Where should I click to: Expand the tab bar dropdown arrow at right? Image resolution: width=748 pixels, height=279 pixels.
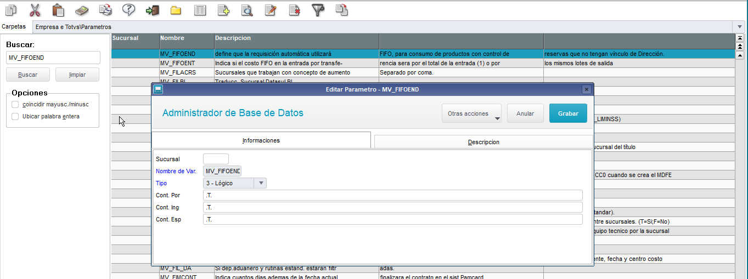pos(740,27)
